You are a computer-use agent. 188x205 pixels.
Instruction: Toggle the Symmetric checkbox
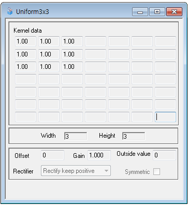pyautogui.click(x=156, y=172)
